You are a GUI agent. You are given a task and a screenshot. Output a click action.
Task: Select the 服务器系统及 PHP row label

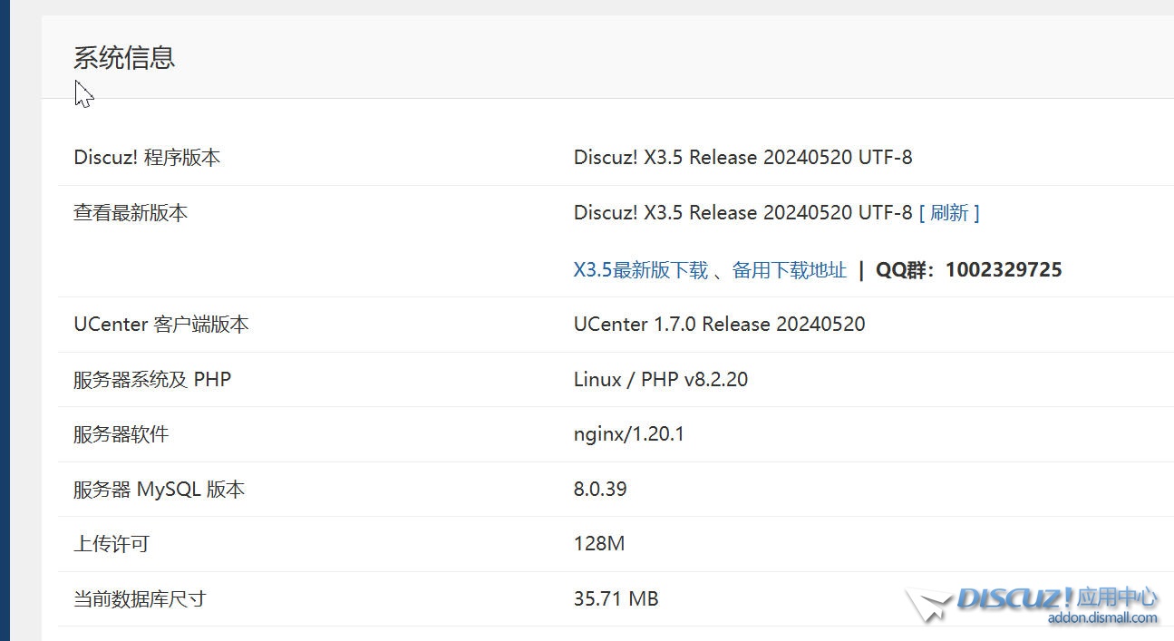click(x=152, y=379)
